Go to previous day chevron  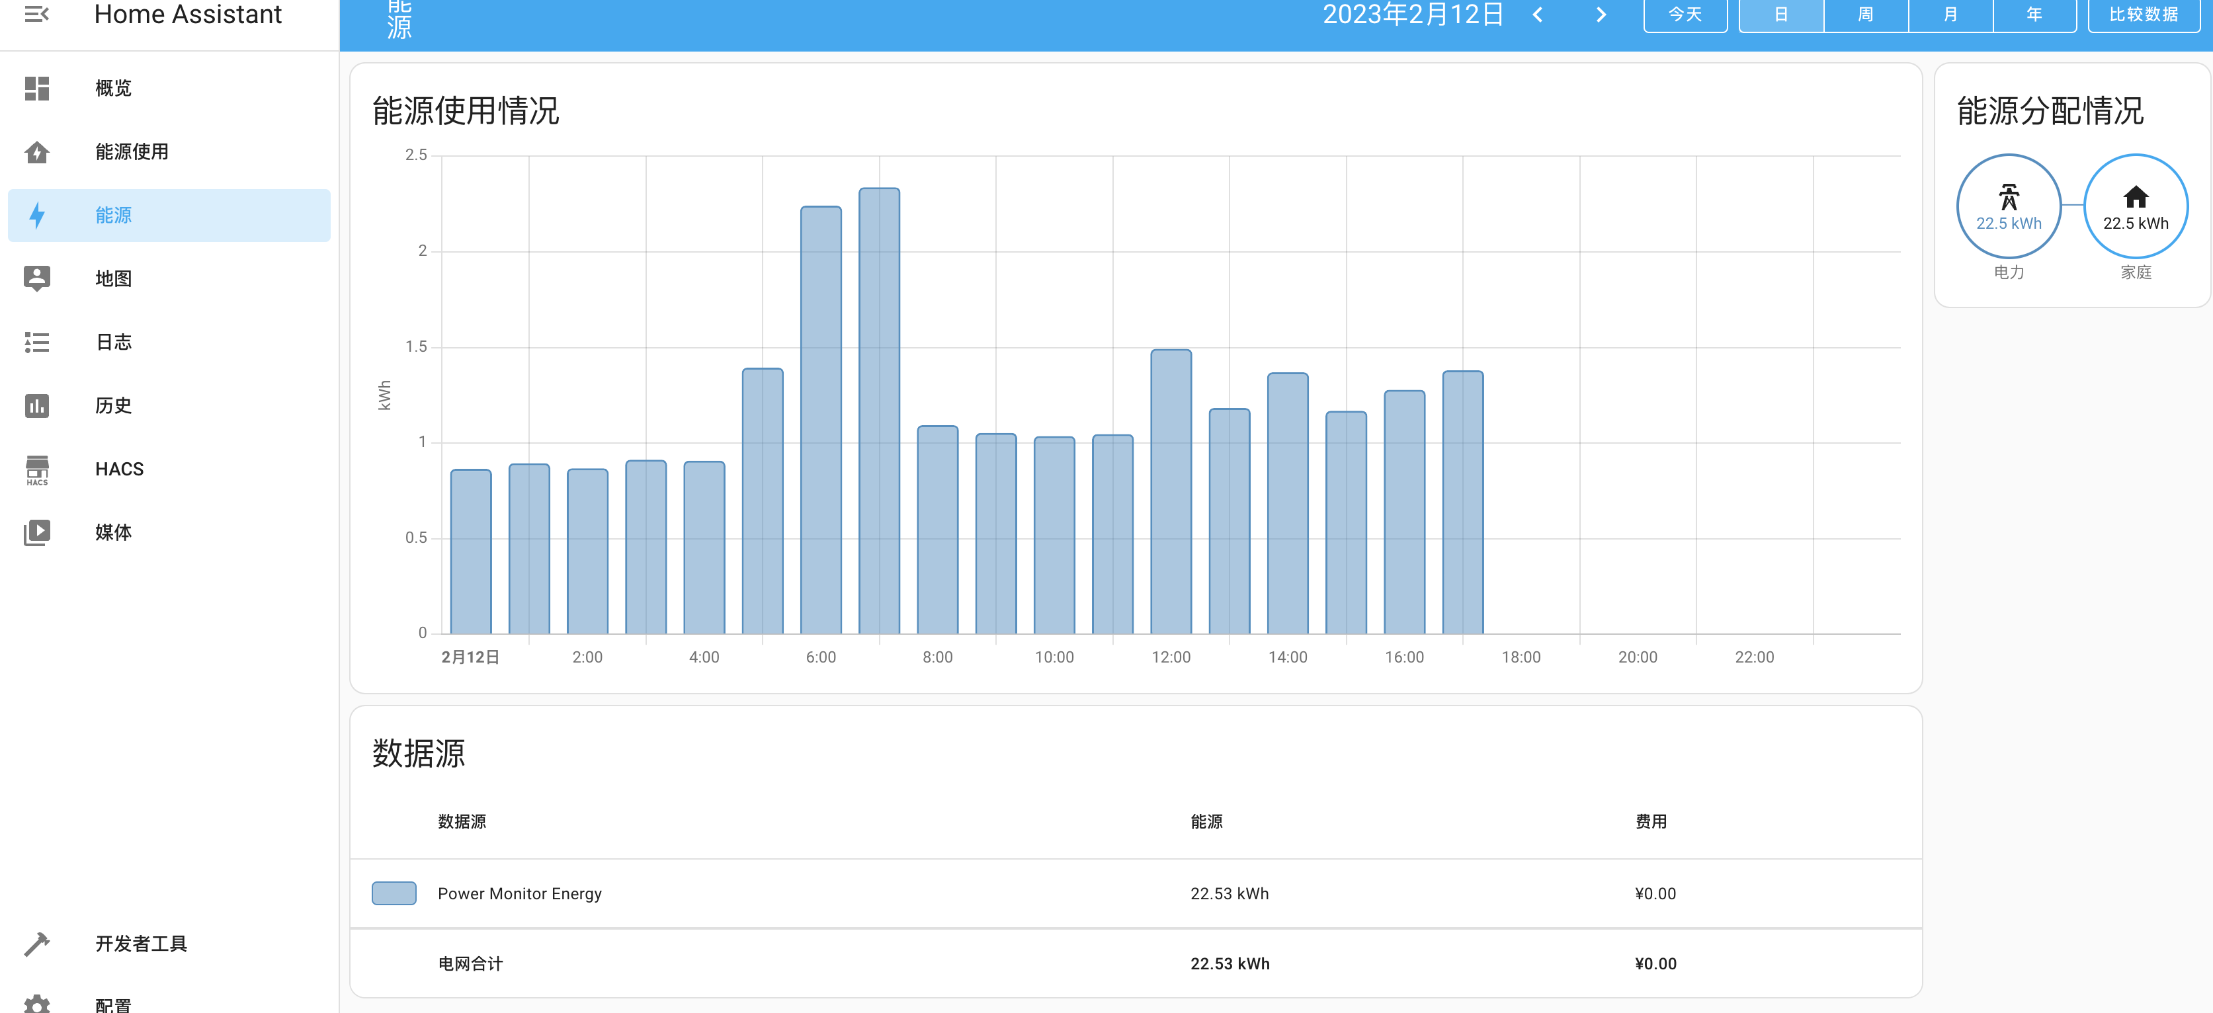point(1538,15)
